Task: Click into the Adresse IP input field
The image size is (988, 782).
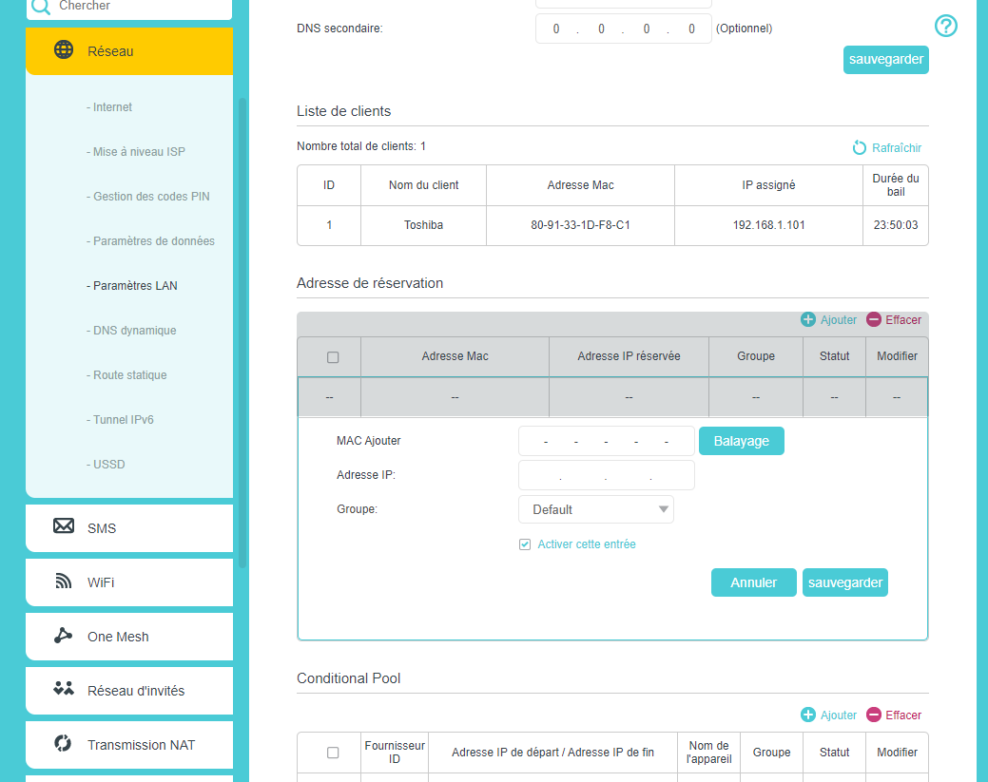Action: [606, 475]
